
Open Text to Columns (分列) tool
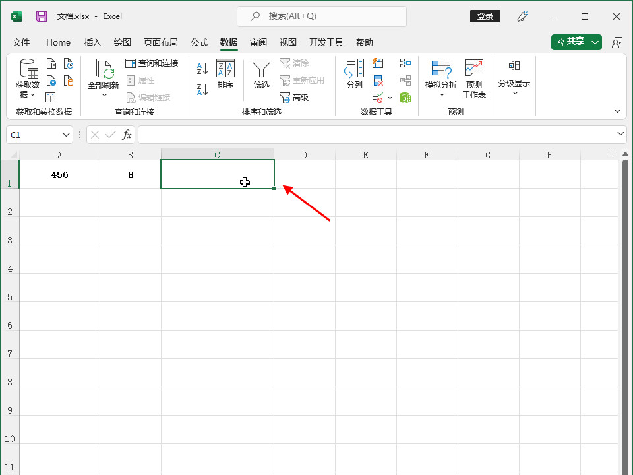[355, 74]
